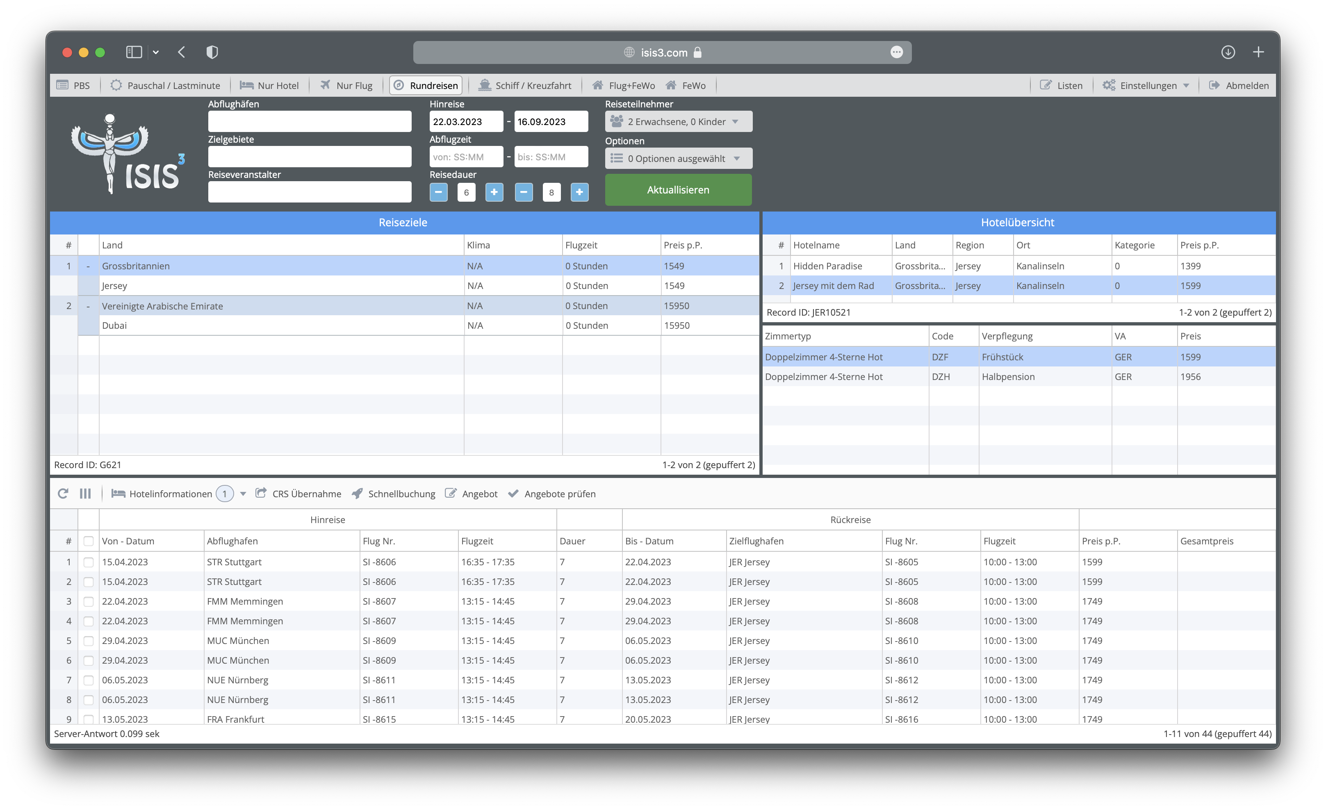Click Angebote prüfen checkmark icon
Viewport: 1326px width, 810px height.
point(513,493)
